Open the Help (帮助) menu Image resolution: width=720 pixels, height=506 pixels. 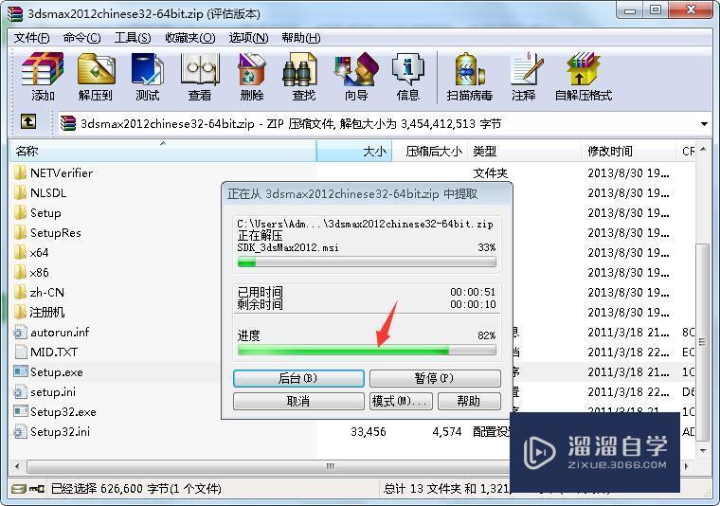(x=300, y=38)
